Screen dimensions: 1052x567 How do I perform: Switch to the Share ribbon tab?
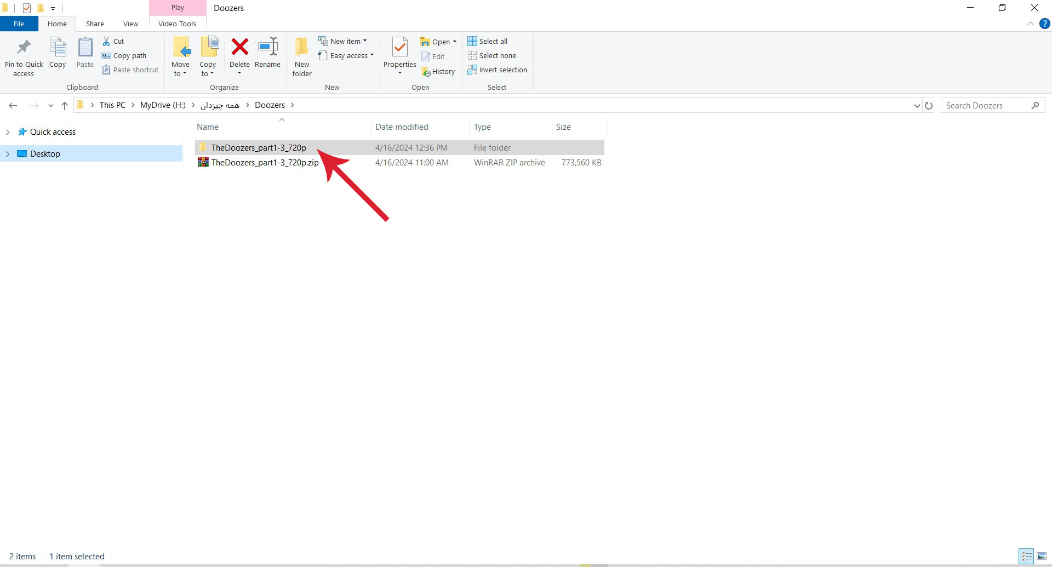(95, 24)
